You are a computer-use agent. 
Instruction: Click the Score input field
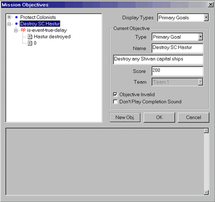[178, 71]
